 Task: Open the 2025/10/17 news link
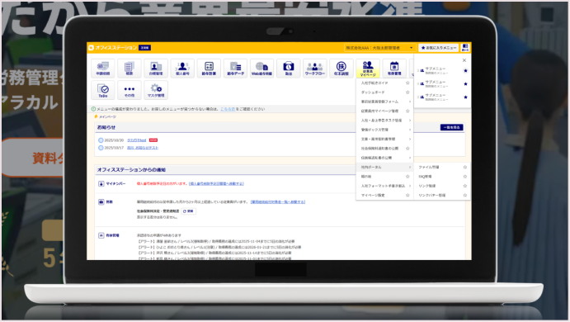click(x=143, y=148)
